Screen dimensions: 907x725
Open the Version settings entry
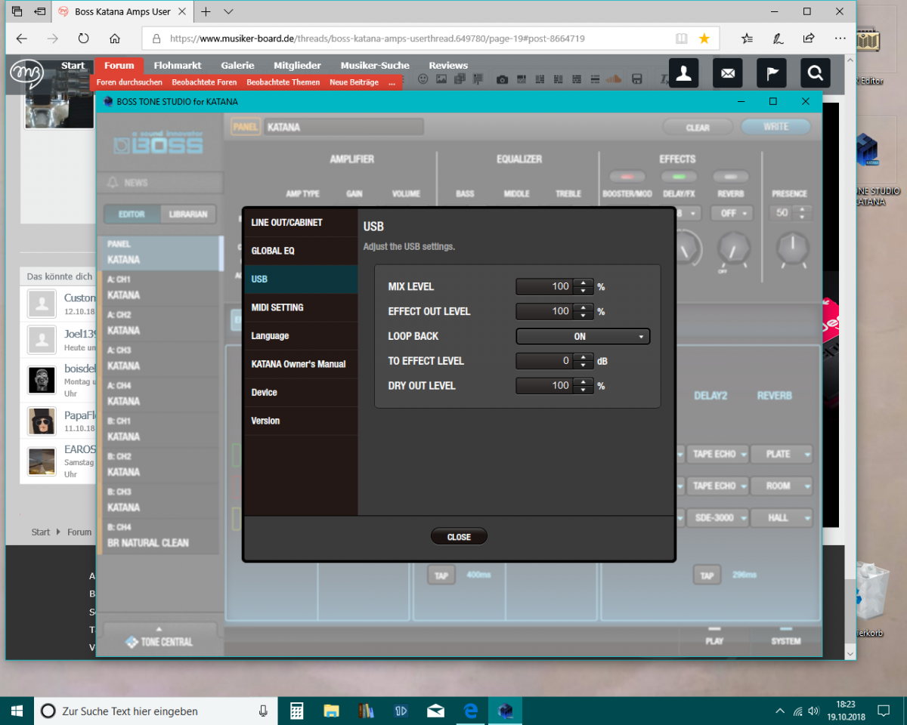301,421
